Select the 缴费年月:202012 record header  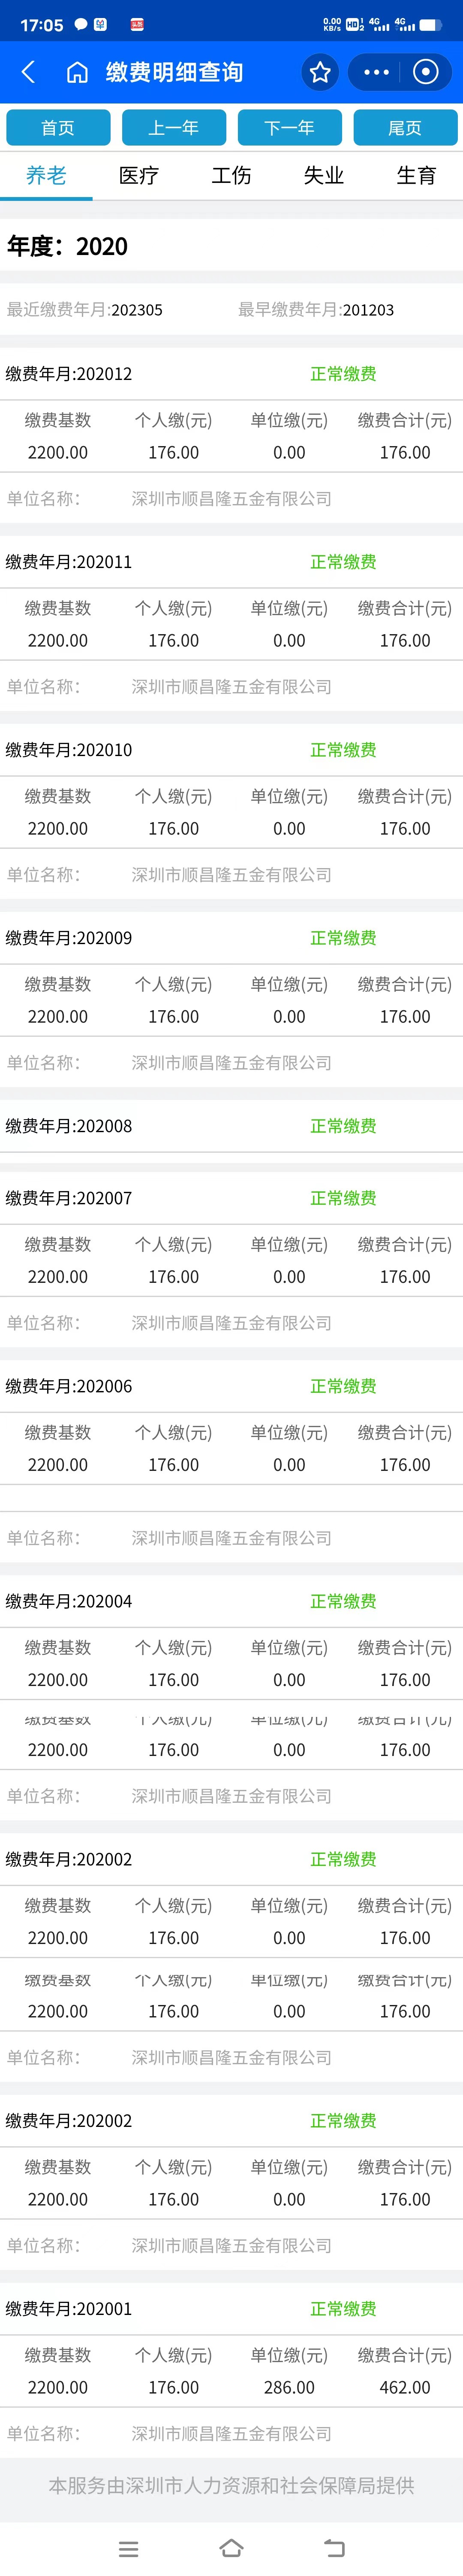click(231, 374)
